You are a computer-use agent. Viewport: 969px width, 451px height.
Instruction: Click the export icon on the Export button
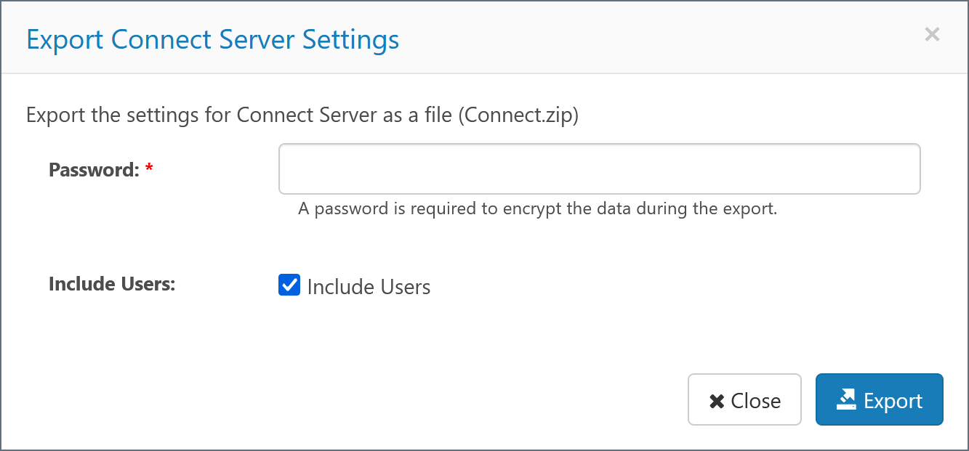pyautogui.click(x=846, y=399)
